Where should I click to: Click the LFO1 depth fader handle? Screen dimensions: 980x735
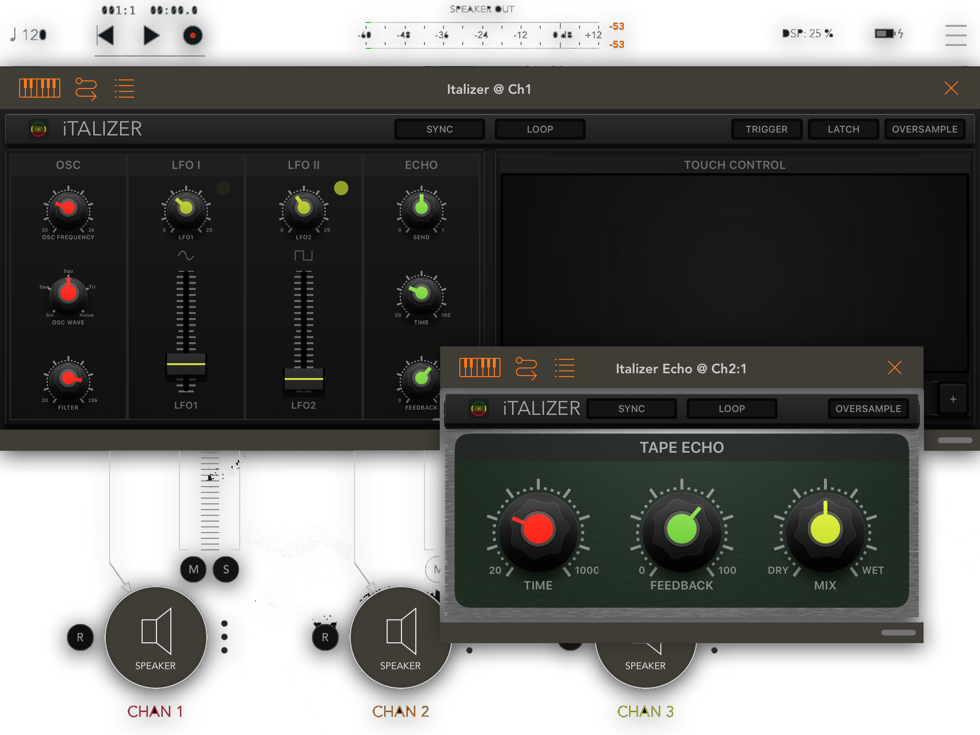pos(186,365)
